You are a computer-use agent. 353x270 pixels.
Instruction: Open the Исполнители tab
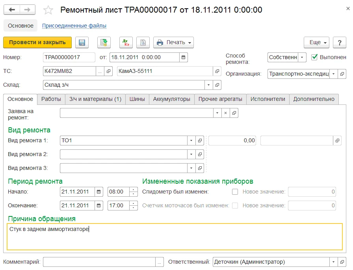(x=268, y=99)
